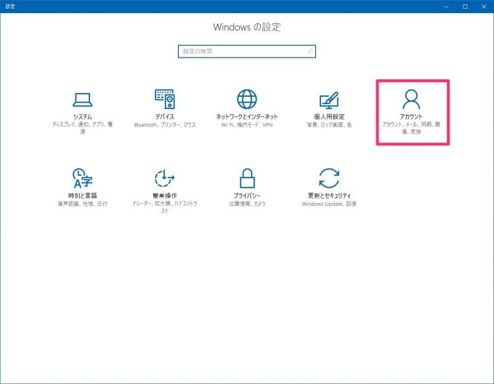494x384 pixels.
Task: Close the 設定 window
Action: (x=485, y=7)
